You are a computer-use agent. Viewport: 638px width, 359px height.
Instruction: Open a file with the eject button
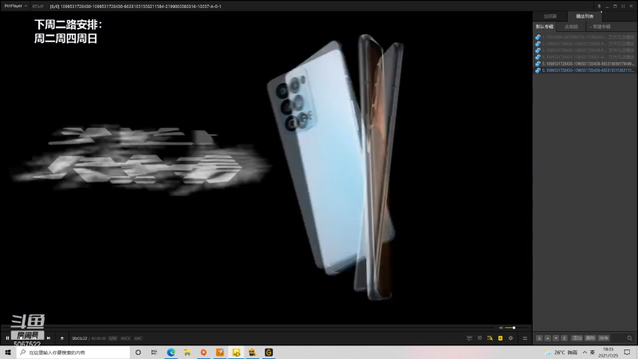[x=62, y=338]
